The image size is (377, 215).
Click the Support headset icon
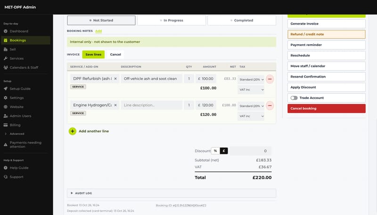click(6, 177)
